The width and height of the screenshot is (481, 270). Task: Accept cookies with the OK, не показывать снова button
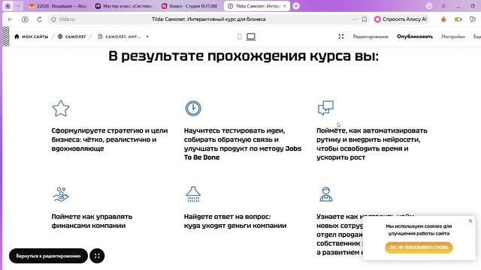419,247
